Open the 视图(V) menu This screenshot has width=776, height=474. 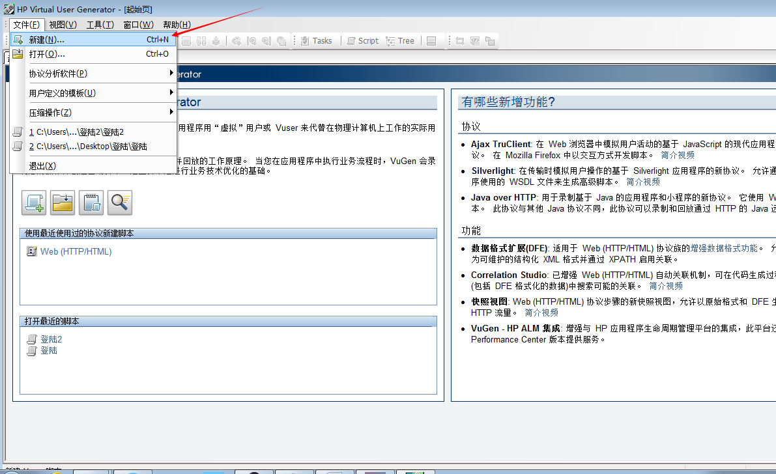point(63,25)
